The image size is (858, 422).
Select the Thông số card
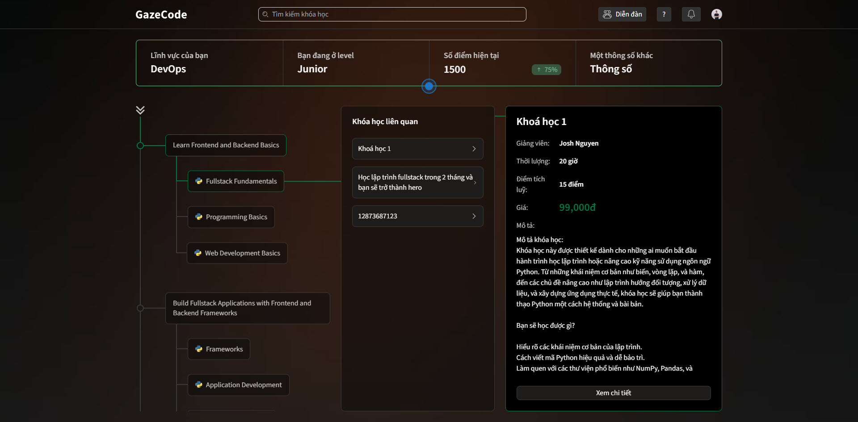point(648,63)
